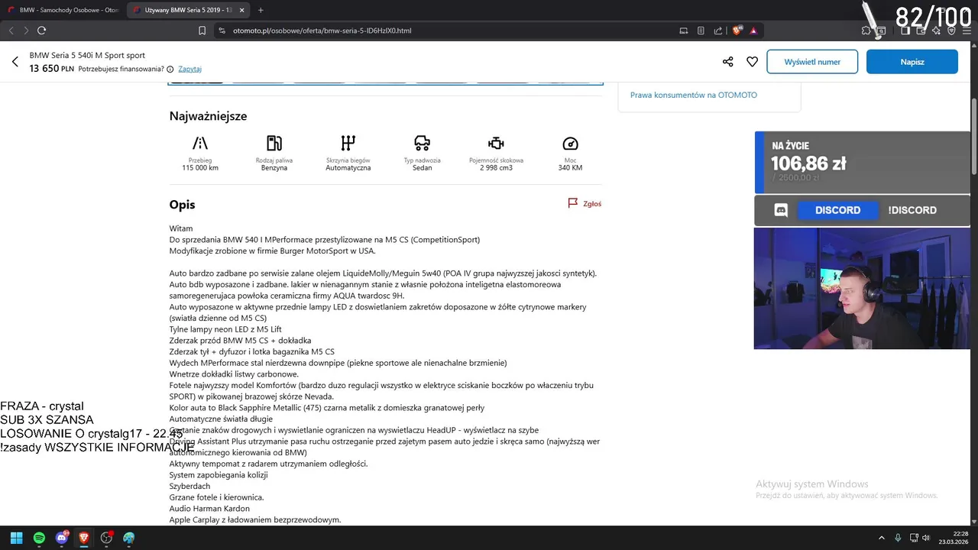Open Brave VPN shield icon
Image resolution: width=978 pixels, height=550 pixels.
[951, 31]
